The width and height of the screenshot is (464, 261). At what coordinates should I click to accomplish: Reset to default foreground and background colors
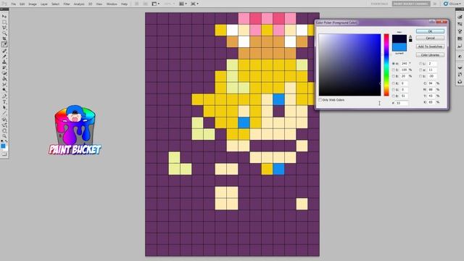click(1, 141)
